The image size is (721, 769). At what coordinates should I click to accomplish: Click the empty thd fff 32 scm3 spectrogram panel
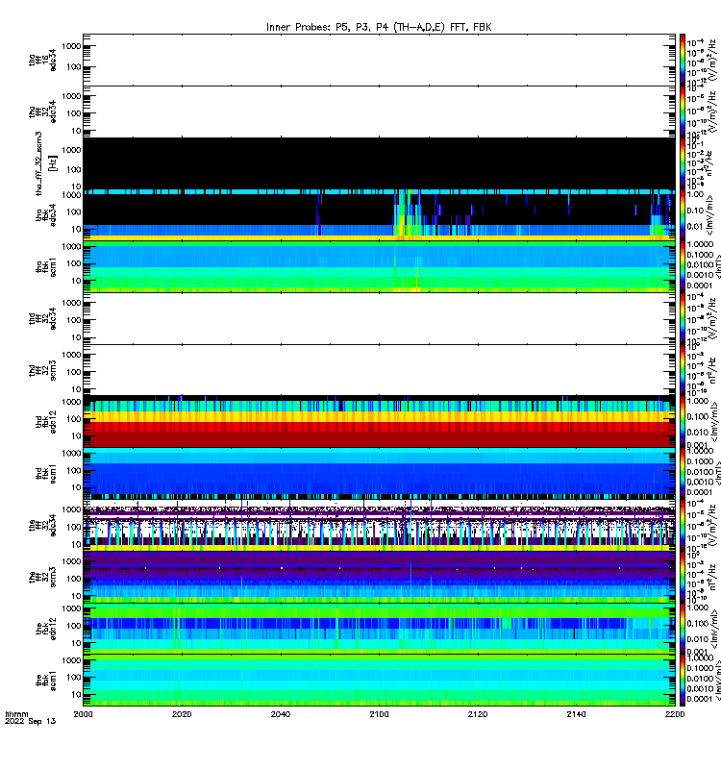(379, 370)
